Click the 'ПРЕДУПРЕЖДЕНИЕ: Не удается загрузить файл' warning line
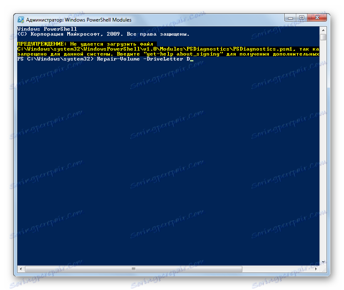The image size is (344, 290). [x=85, y=44]
